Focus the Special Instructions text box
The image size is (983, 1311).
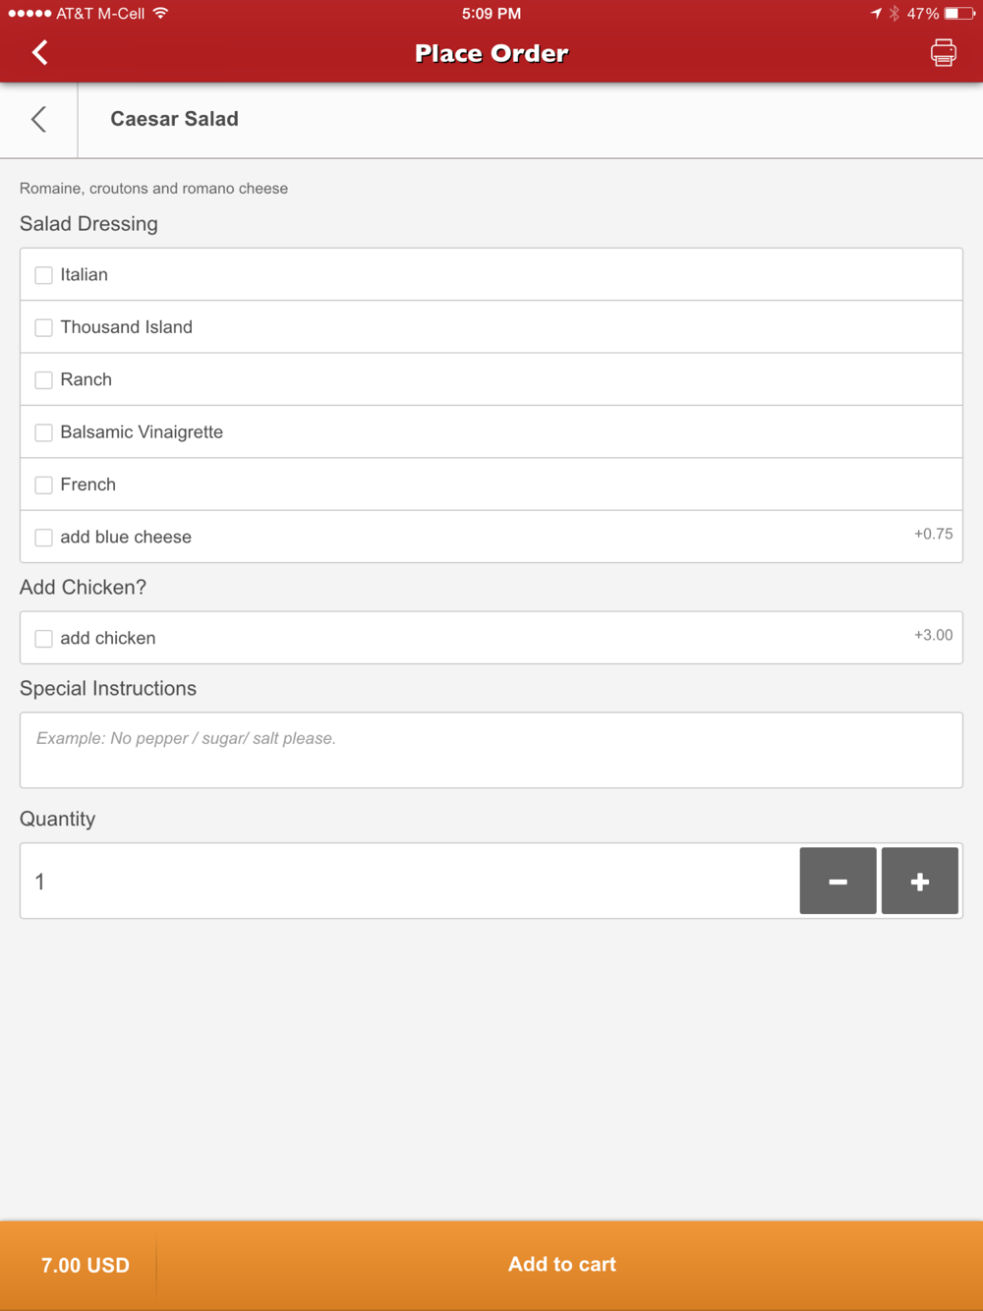(x=491, y=750)
